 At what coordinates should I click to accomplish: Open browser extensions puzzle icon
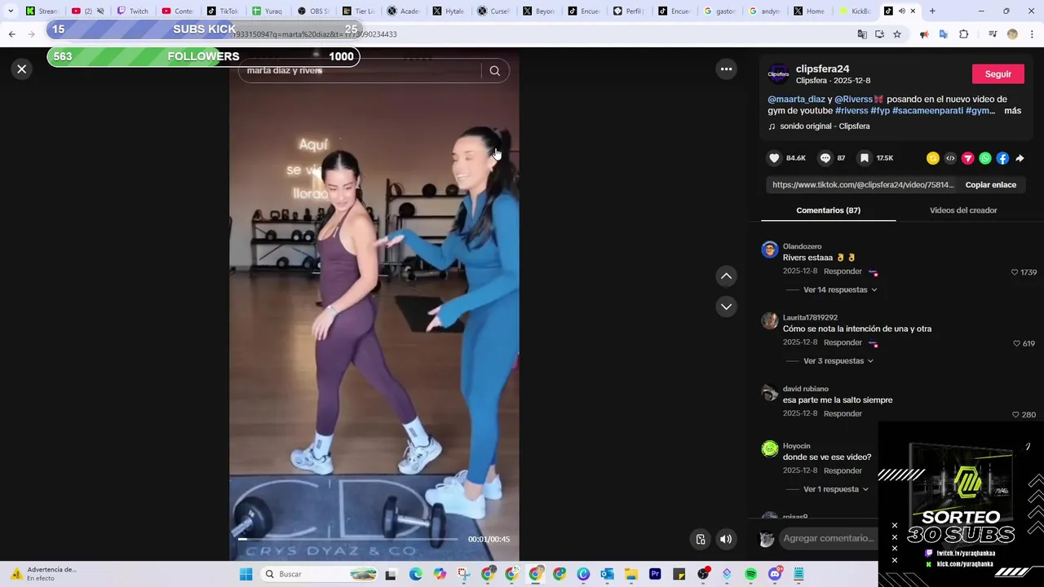(x=963, y=34)
